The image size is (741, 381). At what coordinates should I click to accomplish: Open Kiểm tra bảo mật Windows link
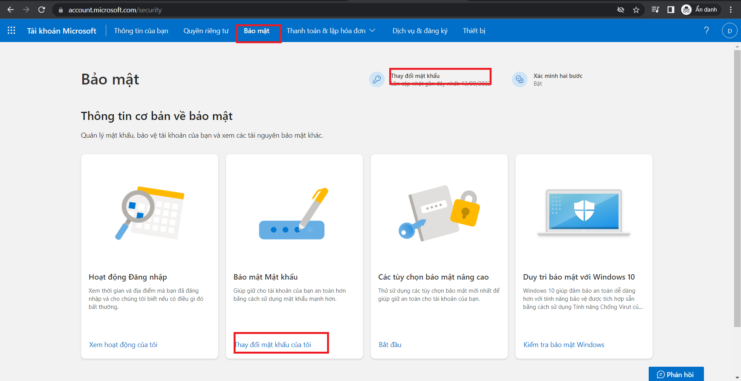click(x=564, y=345)
